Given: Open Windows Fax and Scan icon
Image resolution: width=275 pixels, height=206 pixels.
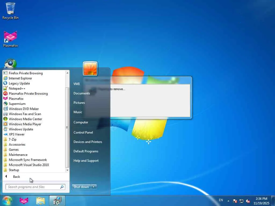Looking at the screenshot, I should pos(5,114).
